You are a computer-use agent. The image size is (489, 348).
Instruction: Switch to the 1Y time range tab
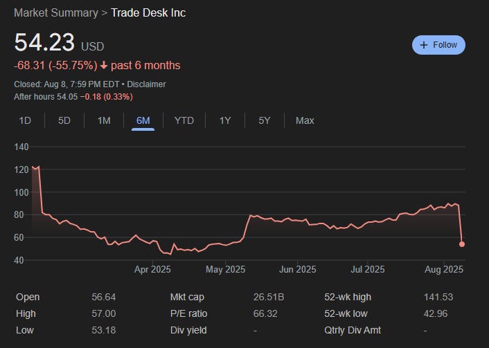pos(225,120)
